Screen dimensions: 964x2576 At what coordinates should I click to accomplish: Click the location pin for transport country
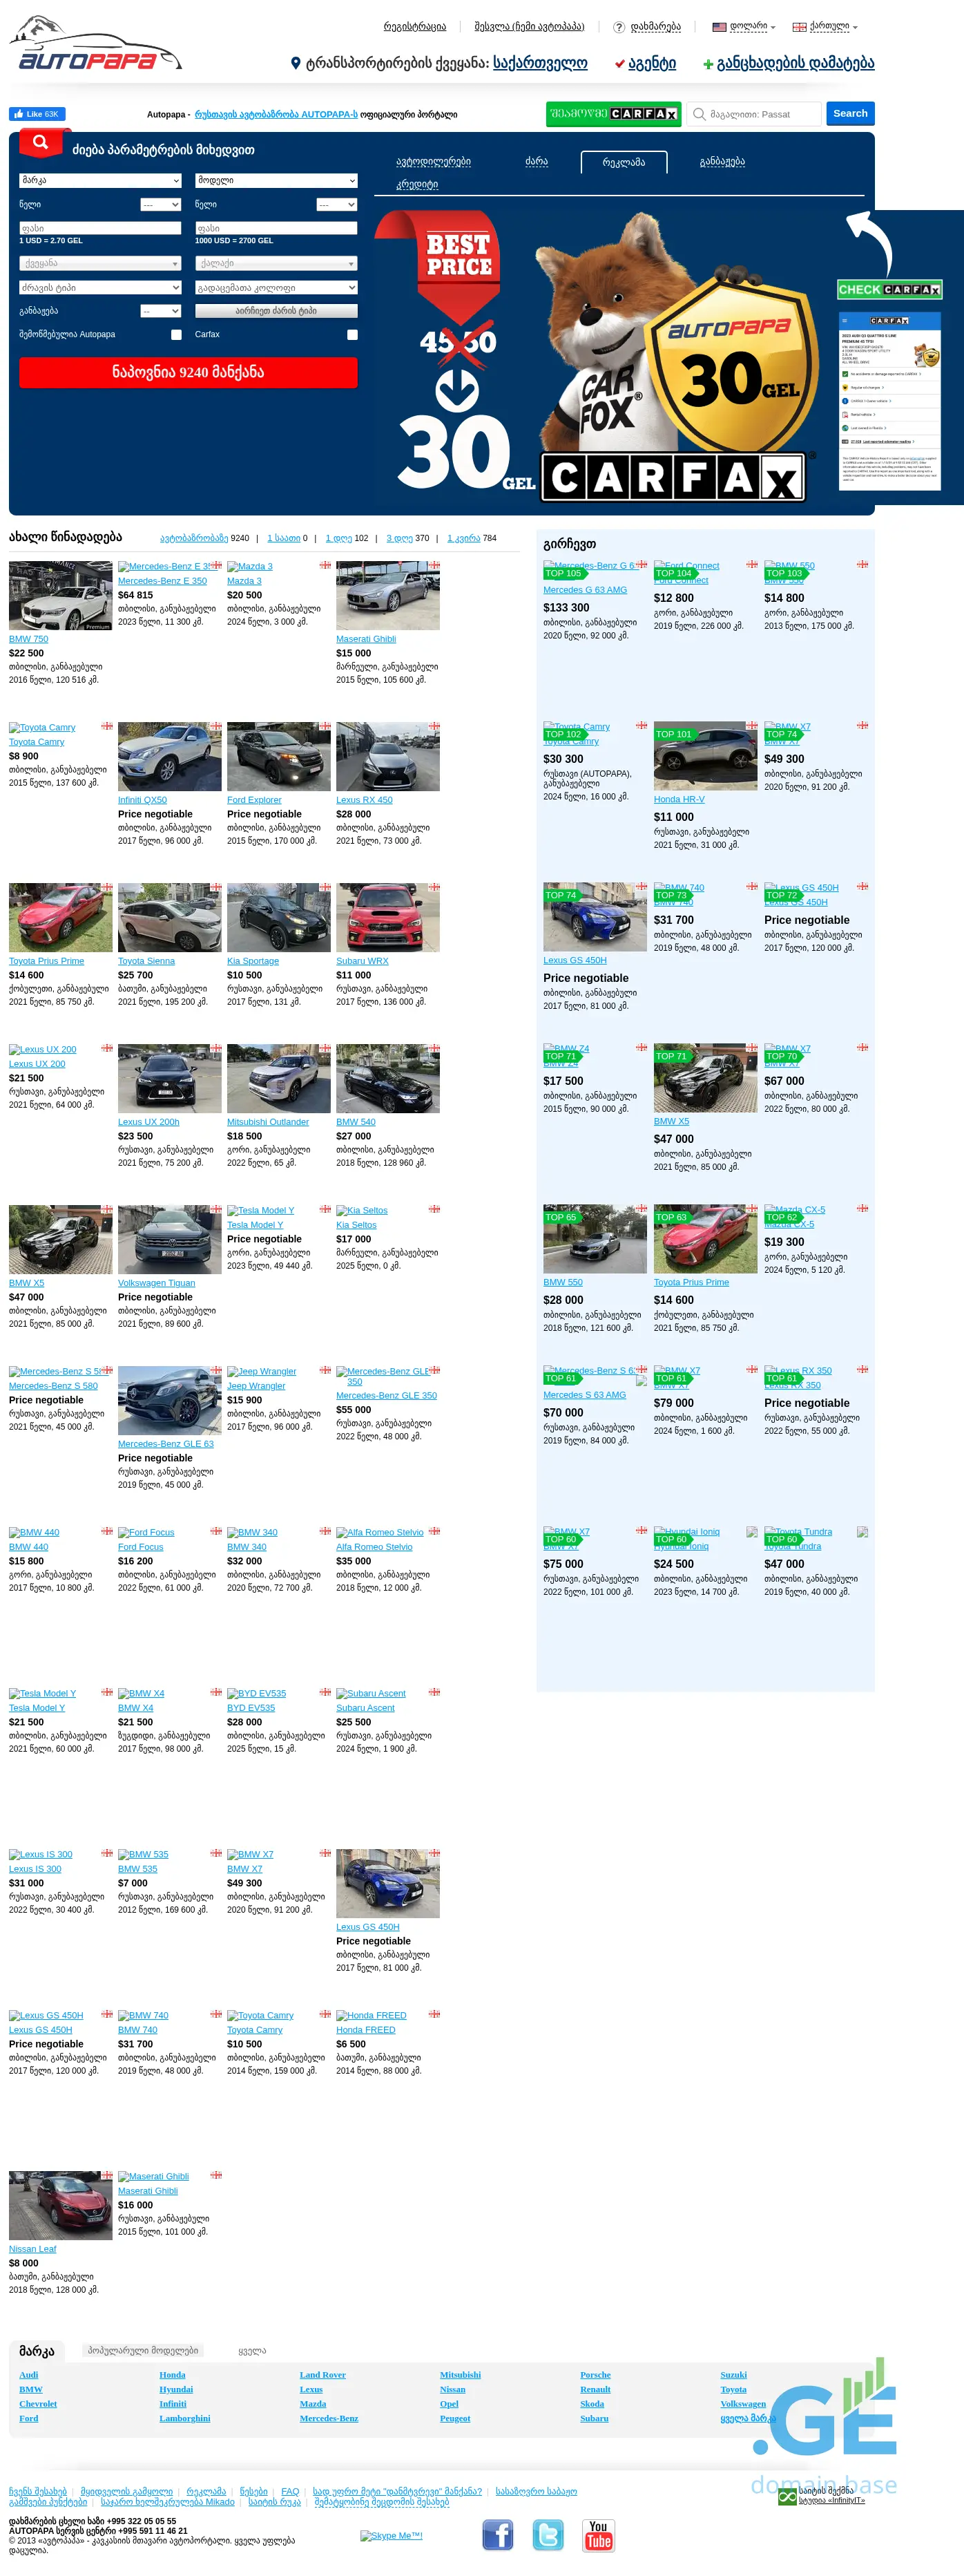296,63
